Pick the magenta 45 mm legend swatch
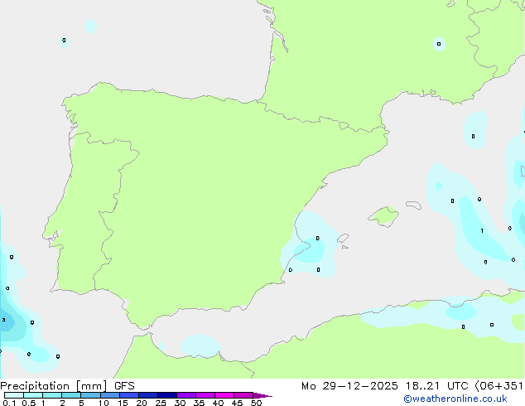 tap(243, 396)
